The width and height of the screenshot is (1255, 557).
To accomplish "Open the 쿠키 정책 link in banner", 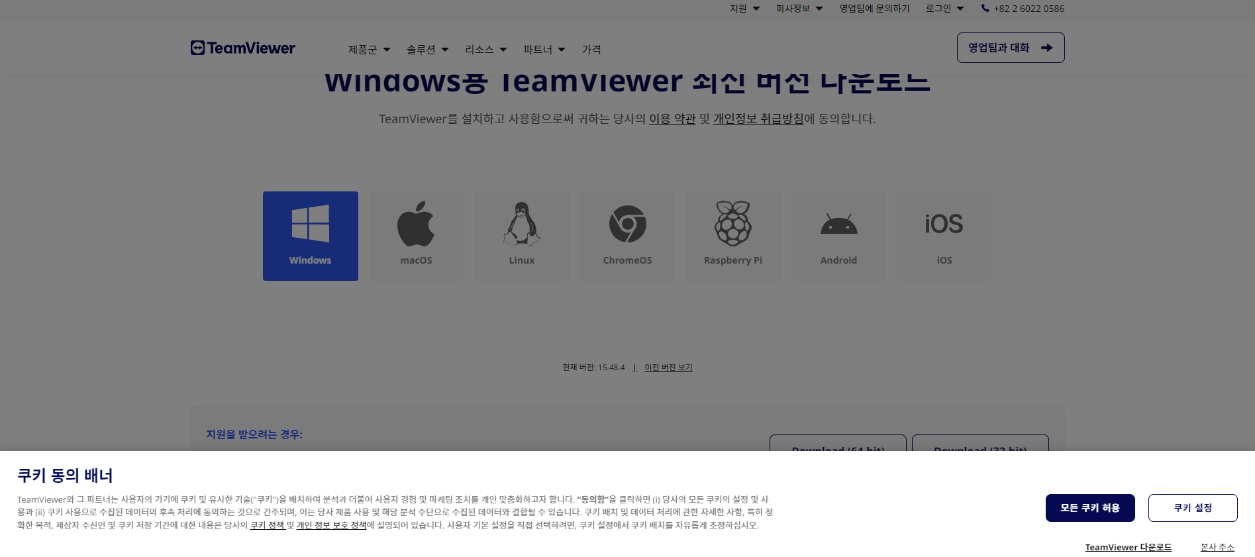I will coord(267,525).
